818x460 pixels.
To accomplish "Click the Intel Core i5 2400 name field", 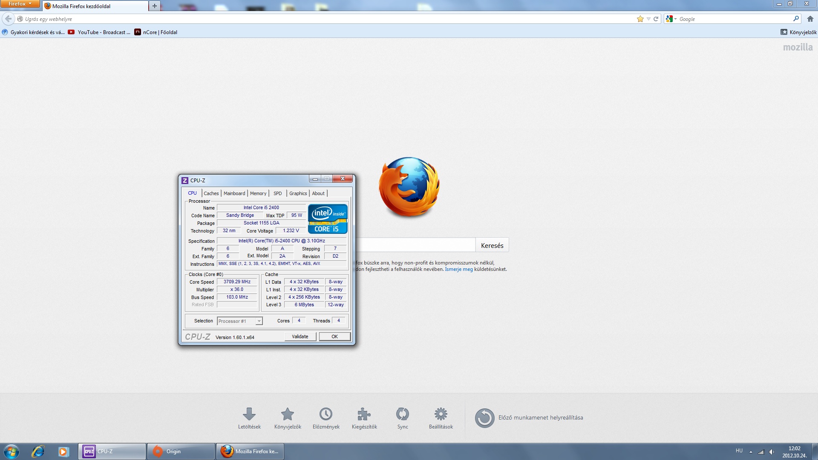I will pos(261,208).
